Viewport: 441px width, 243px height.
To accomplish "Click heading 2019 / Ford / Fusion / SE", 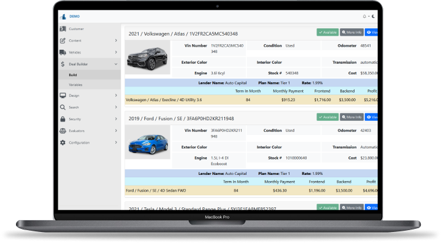I will [181, 118].
